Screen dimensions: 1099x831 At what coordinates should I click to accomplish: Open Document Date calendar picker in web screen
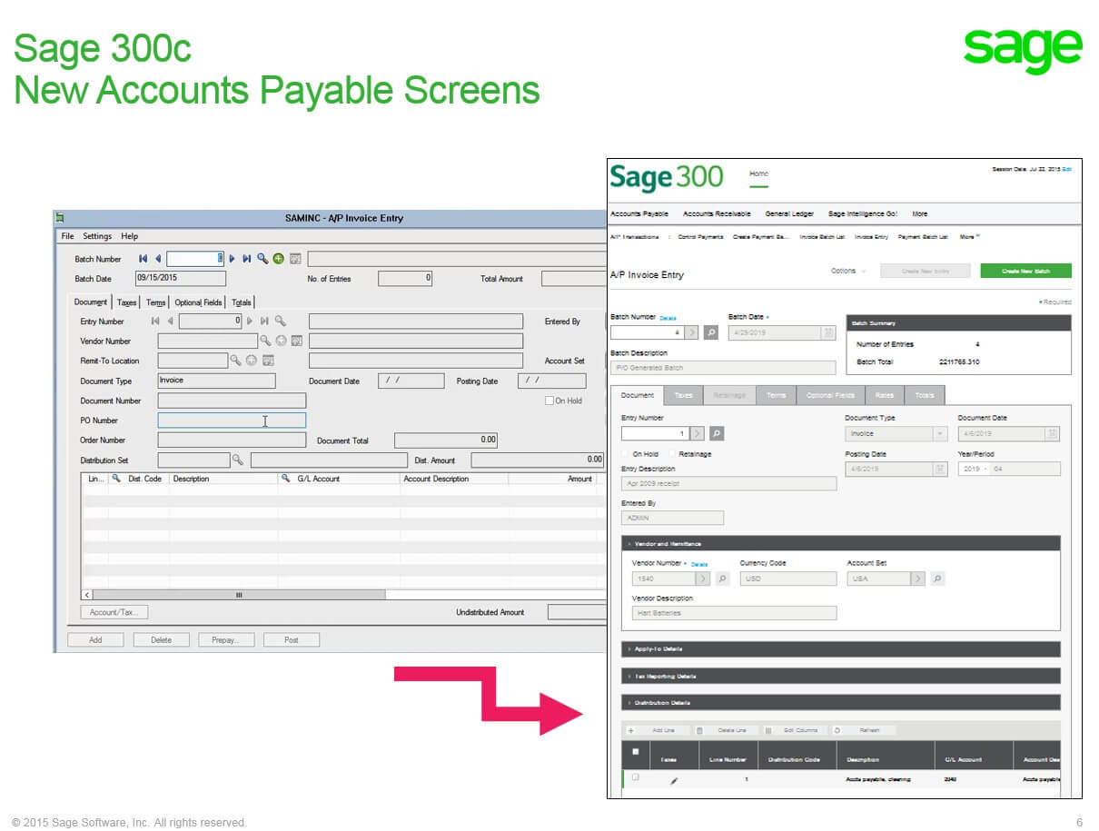click(1053, 434)
